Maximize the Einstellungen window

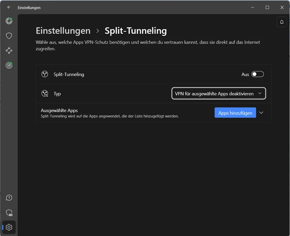tap(267, 7)
